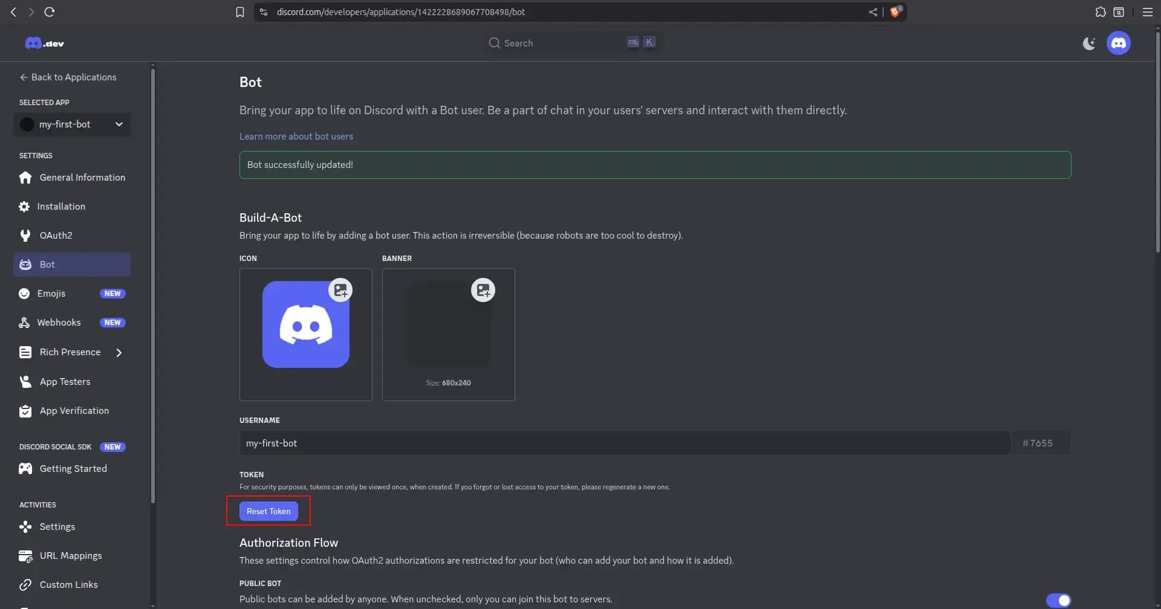The height and width of the screenshot is (609, 1161).
Task: Click the tab search icon beside extensions
Action: 1119,12
